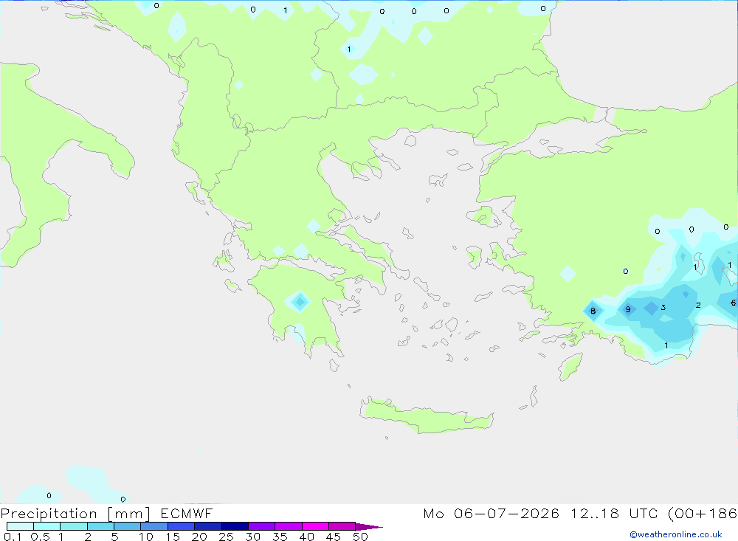Click the island of Rhodes on map

click(570, 368)
